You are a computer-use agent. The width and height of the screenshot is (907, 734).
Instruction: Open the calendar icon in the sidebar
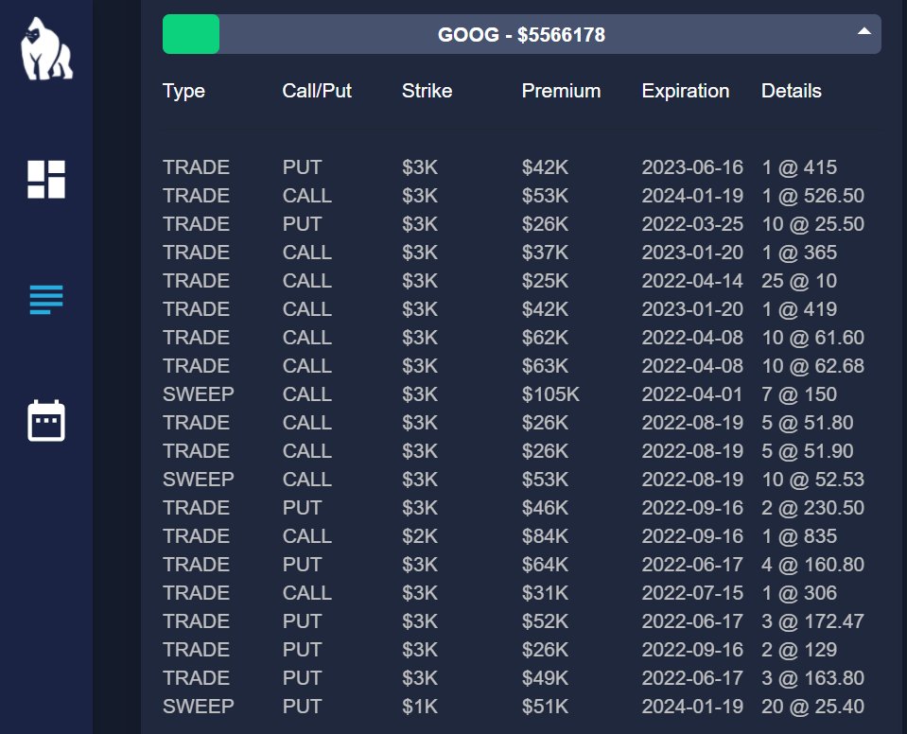[x=44, y=421]
